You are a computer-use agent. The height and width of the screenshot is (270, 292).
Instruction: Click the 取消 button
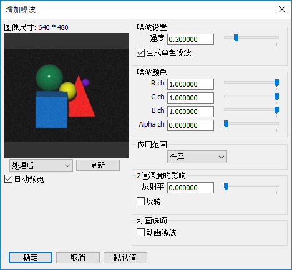(x=78, y=258)
